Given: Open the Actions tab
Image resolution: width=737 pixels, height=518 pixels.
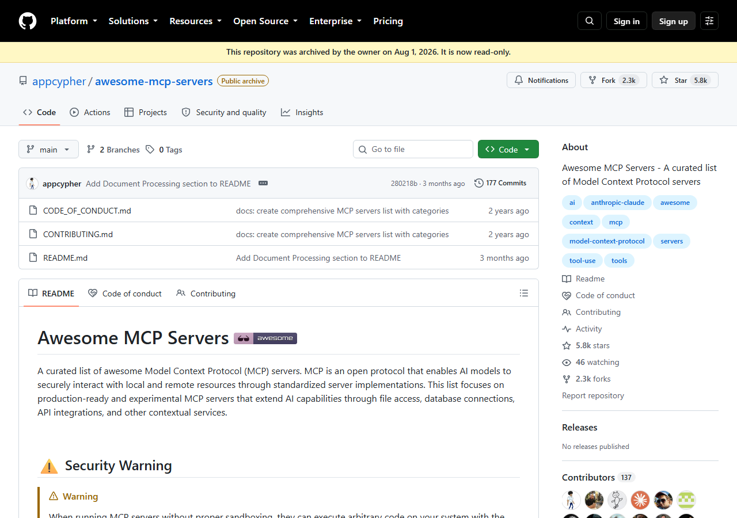Looking at the screenshot, I should point(90,112).
